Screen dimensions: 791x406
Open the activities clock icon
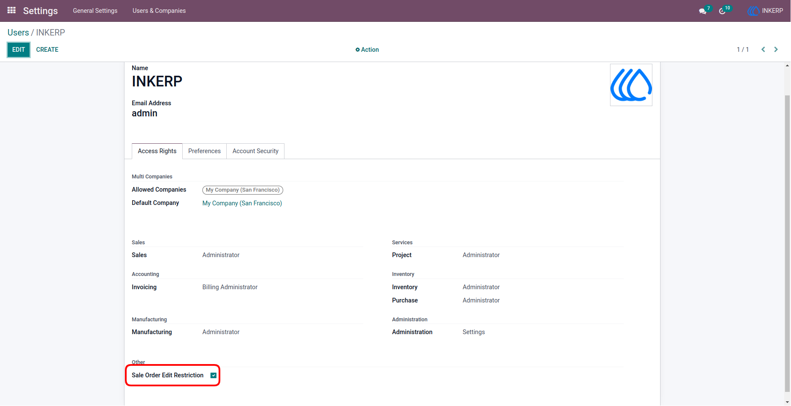(x=723, y=11)
